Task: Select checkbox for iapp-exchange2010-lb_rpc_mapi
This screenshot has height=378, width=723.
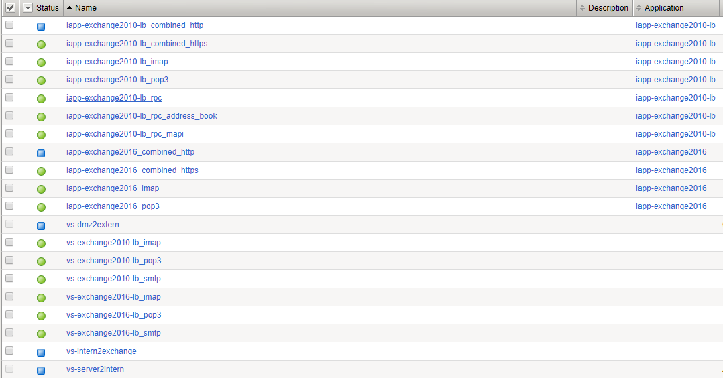Action: coord(9,133)
